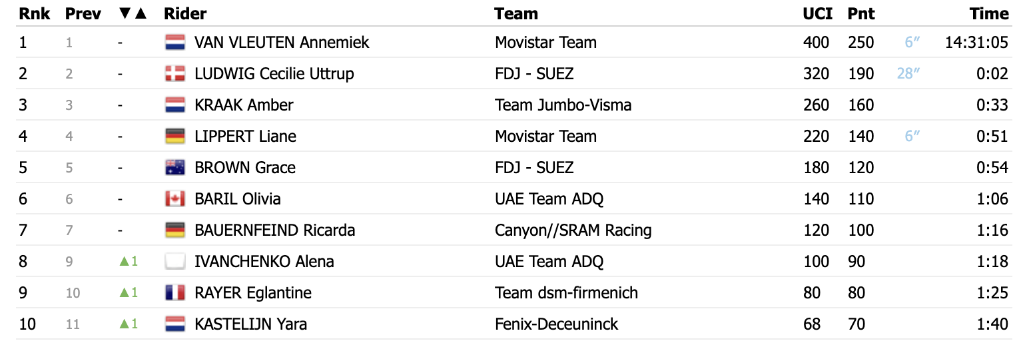1023x341 pixels.
Task: Sort table by Rnk column header
Action: coord(35,13)
